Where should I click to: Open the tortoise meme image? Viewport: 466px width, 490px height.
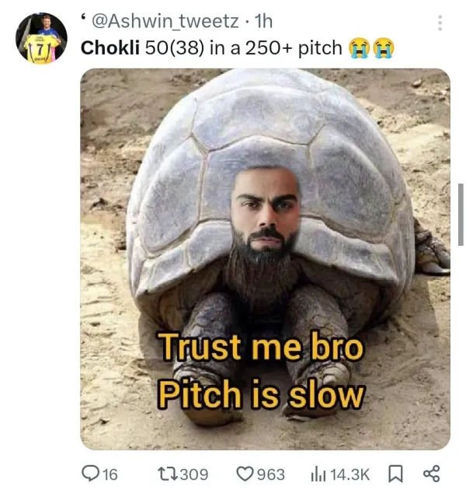[265, 259]
